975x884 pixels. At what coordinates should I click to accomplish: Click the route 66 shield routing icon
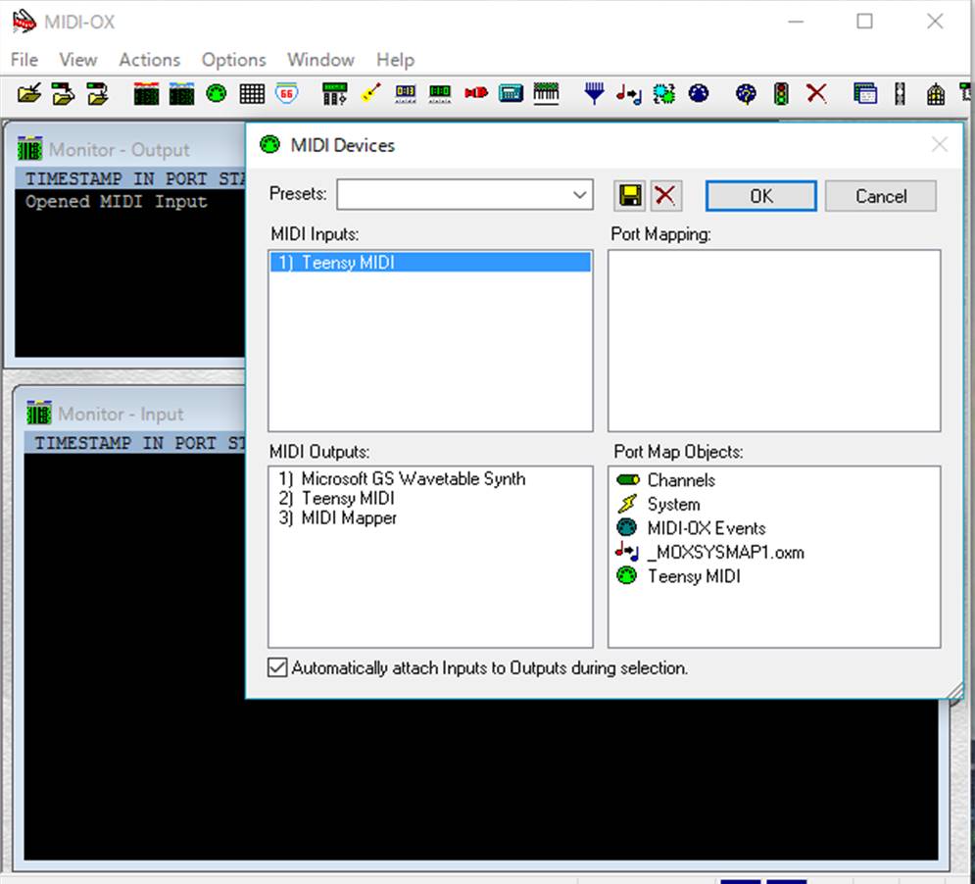(x=287, y=94)
